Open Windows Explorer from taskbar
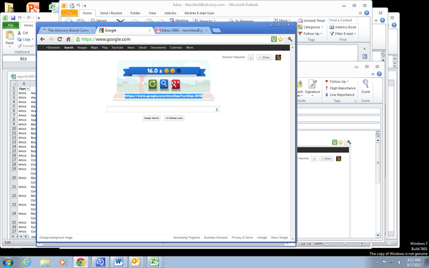Screen dimensions: 429x268 pos(45,262)
